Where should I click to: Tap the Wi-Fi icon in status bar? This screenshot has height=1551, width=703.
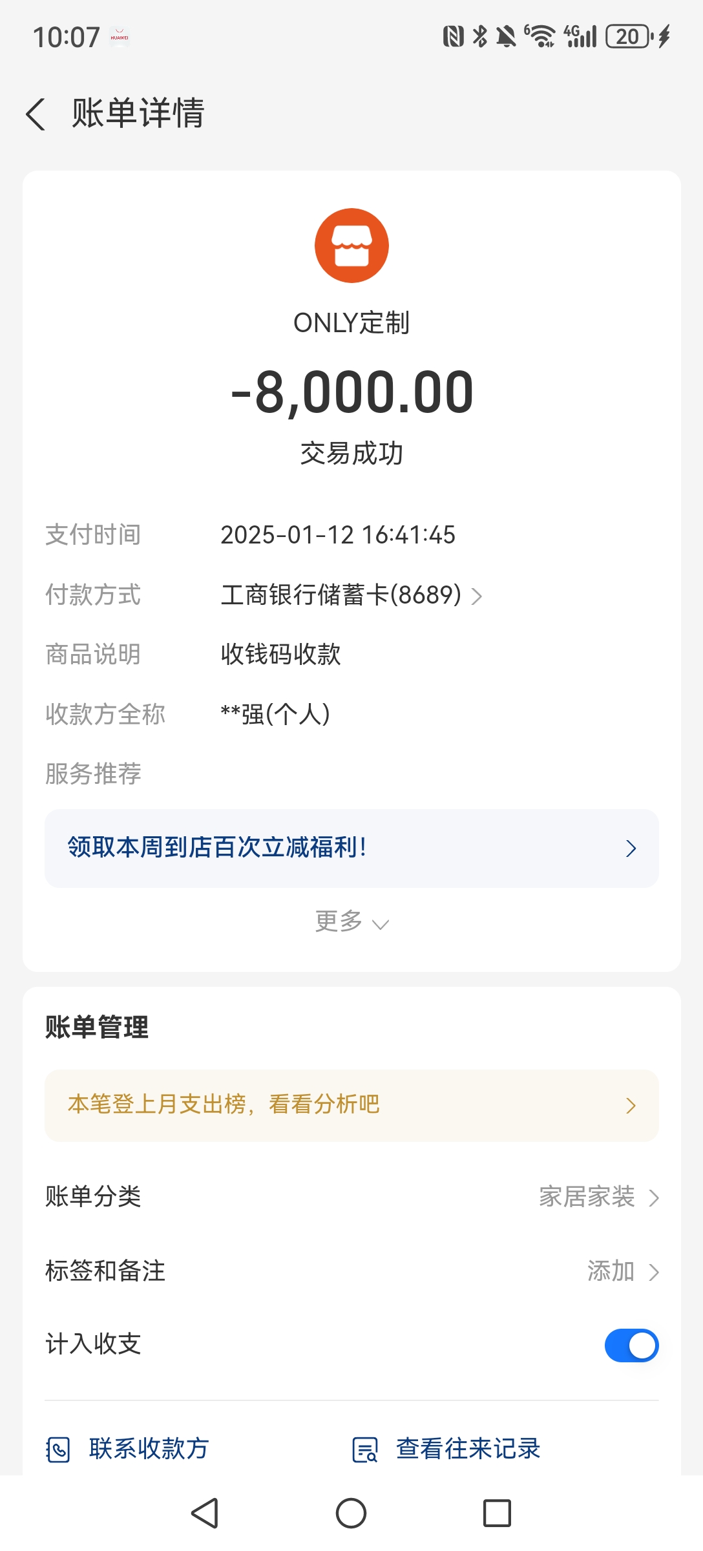[x=540, y=37]
